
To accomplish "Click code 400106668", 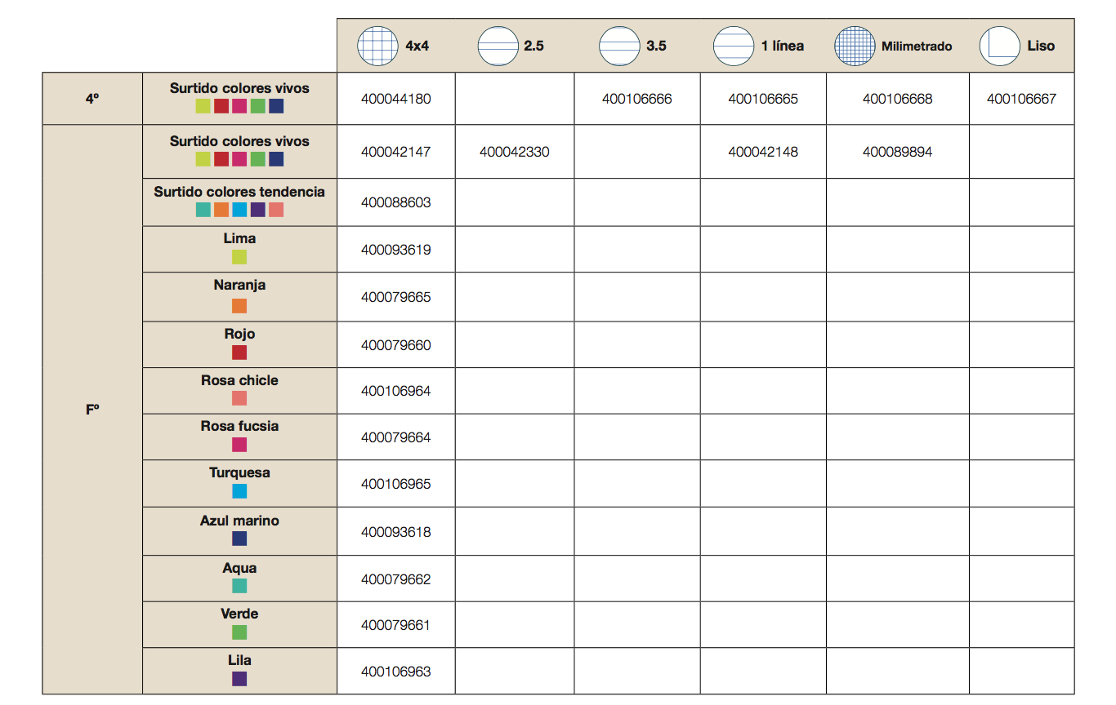I will [x=898, y=99].
